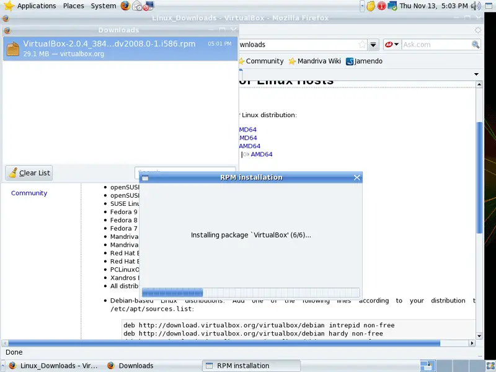The image size is (496, 372).
Task: Click the vertical scrollbar down arrow
Action: pos(479,336)
